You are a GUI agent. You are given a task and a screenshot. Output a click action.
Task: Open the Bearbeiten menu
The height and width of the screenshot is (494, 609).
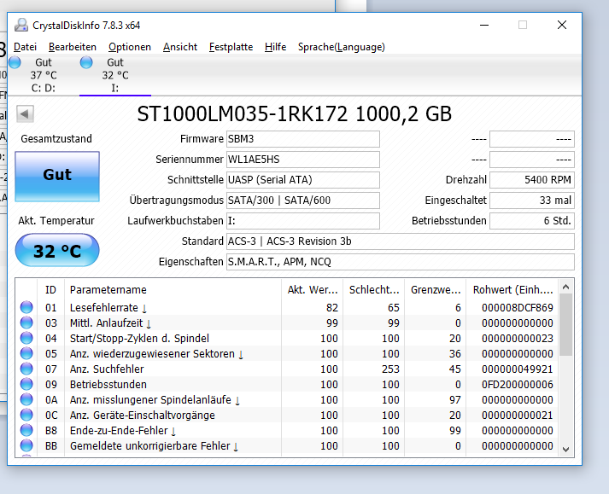pos(73,47)
